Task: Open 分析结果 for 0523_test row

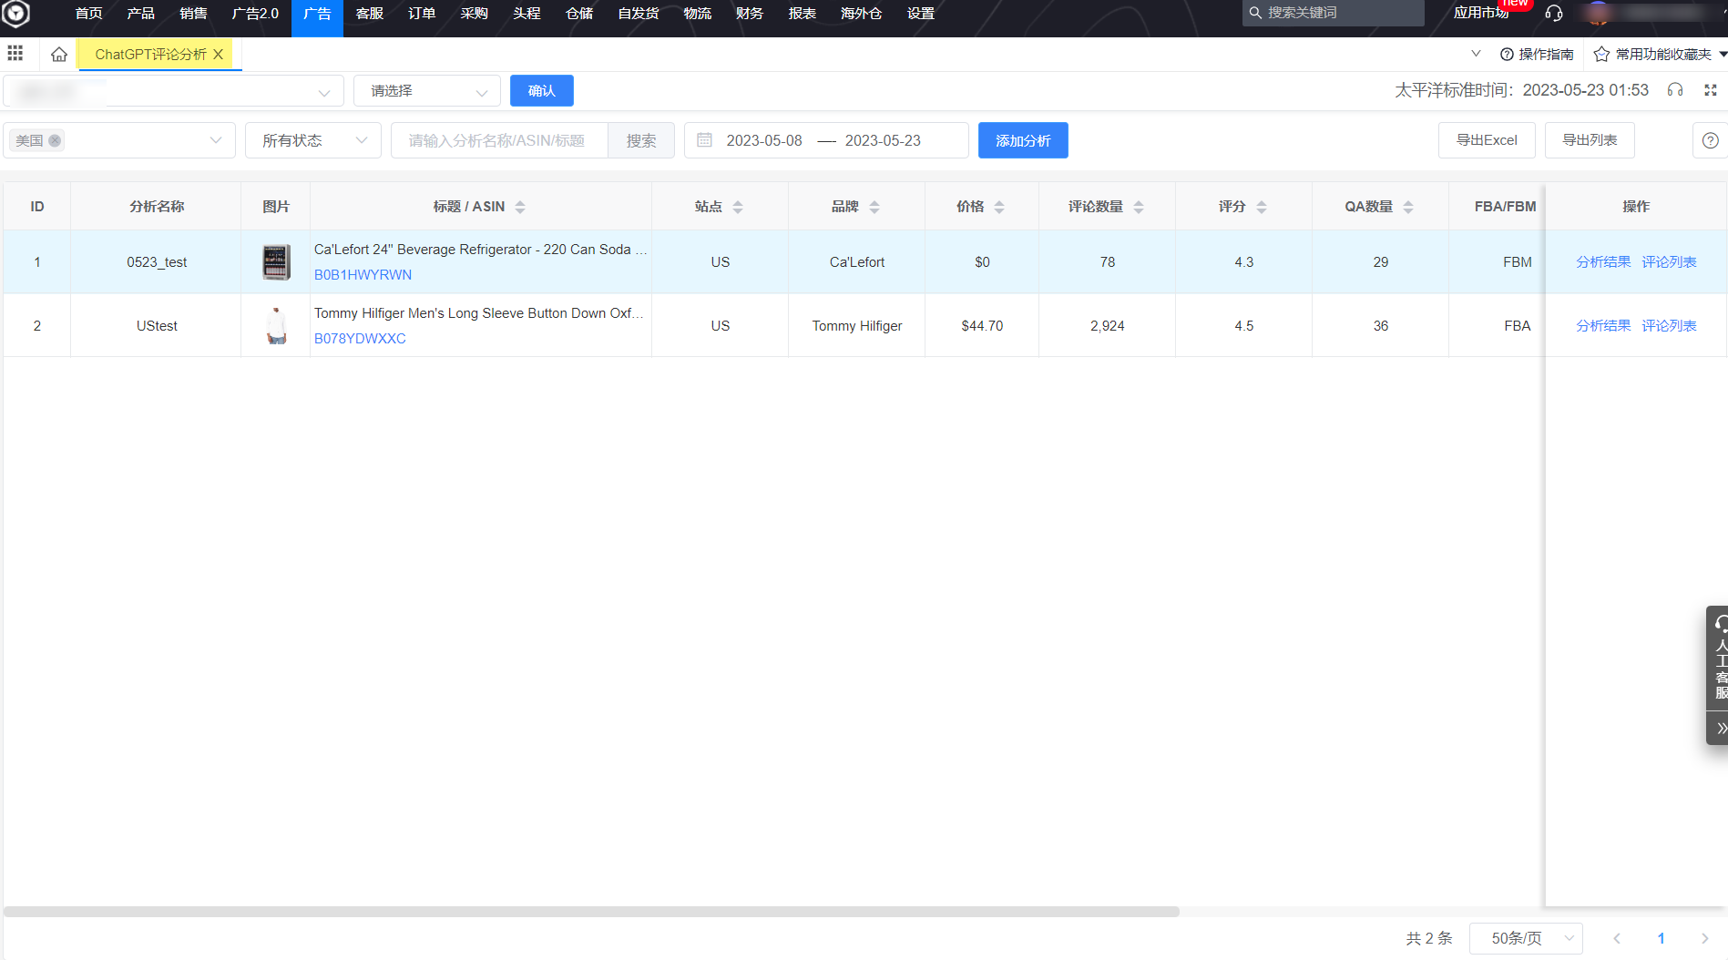Action: pos(1602,262)
